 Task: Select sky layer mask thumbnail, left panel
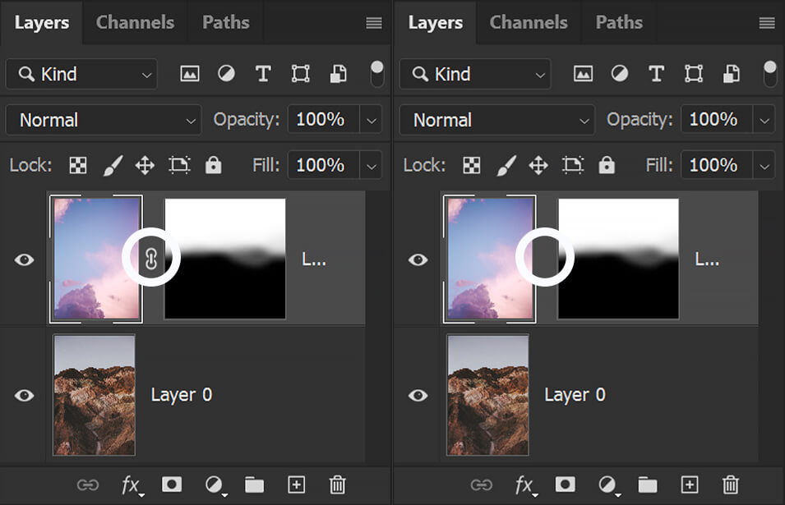pos(225,259)
